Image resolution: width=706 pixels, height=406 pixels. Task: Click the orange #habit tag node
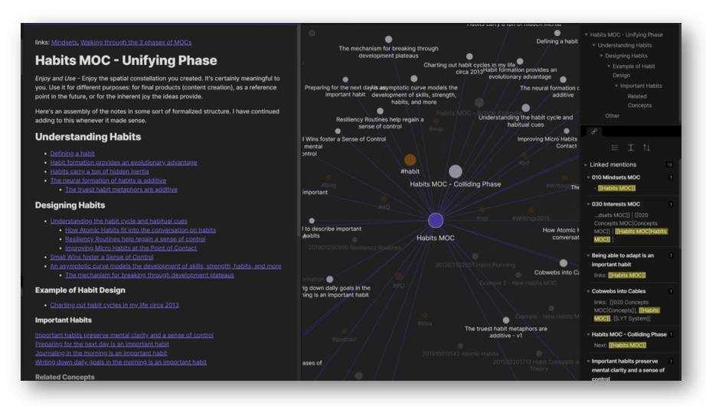point(410,160)
